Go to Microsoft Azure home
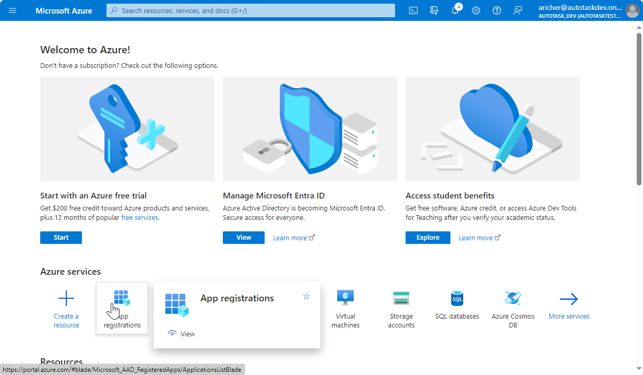The width and height of the screenshot is (643, 375). (63, 10)
